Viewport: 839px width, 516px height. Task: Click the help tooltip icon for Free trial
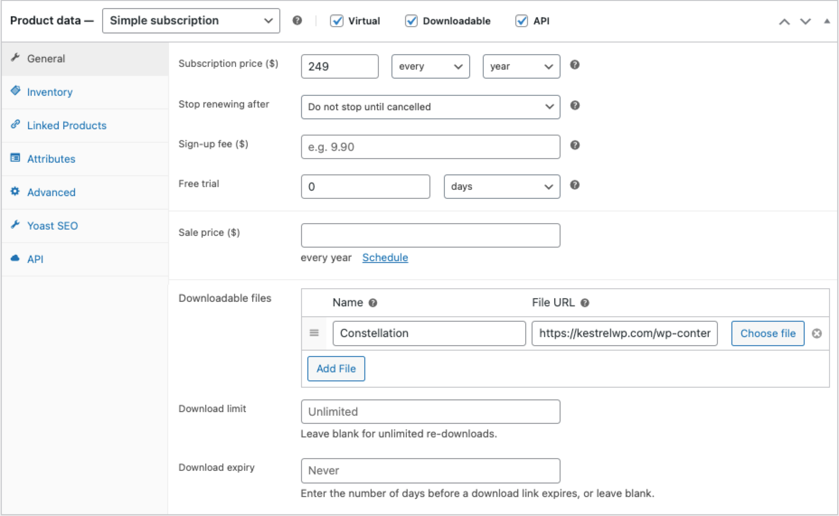point(575,185)
